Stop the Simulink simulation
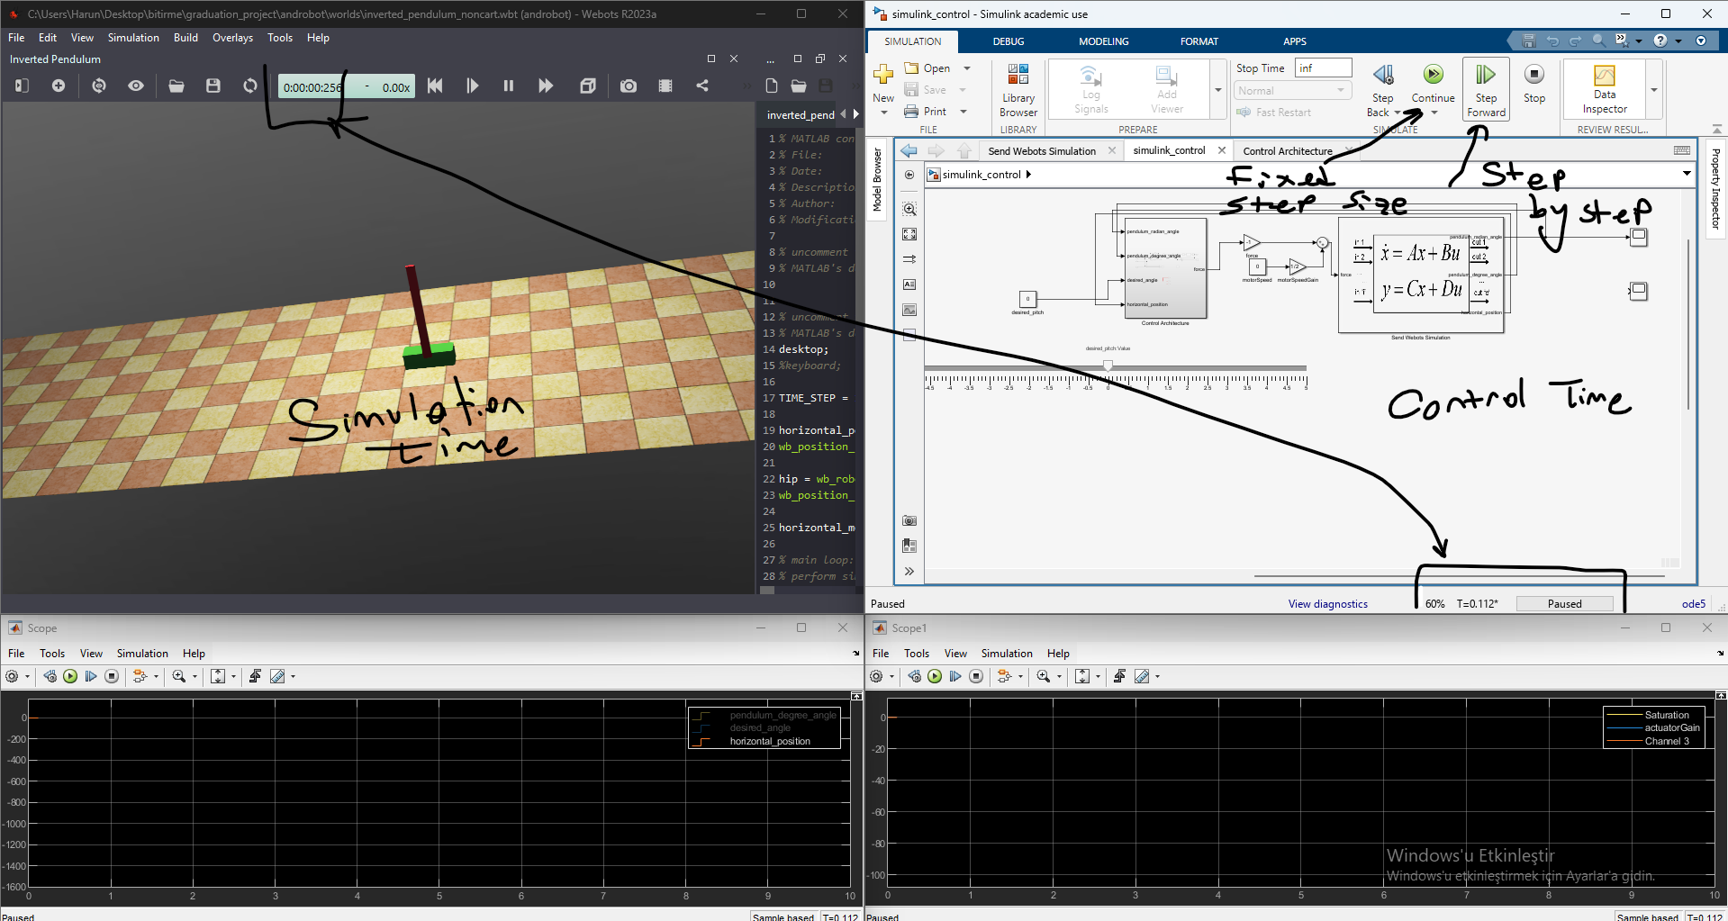Image resolution: width=1728 pixels, height=921 pixels. [x=1534, y=83]
